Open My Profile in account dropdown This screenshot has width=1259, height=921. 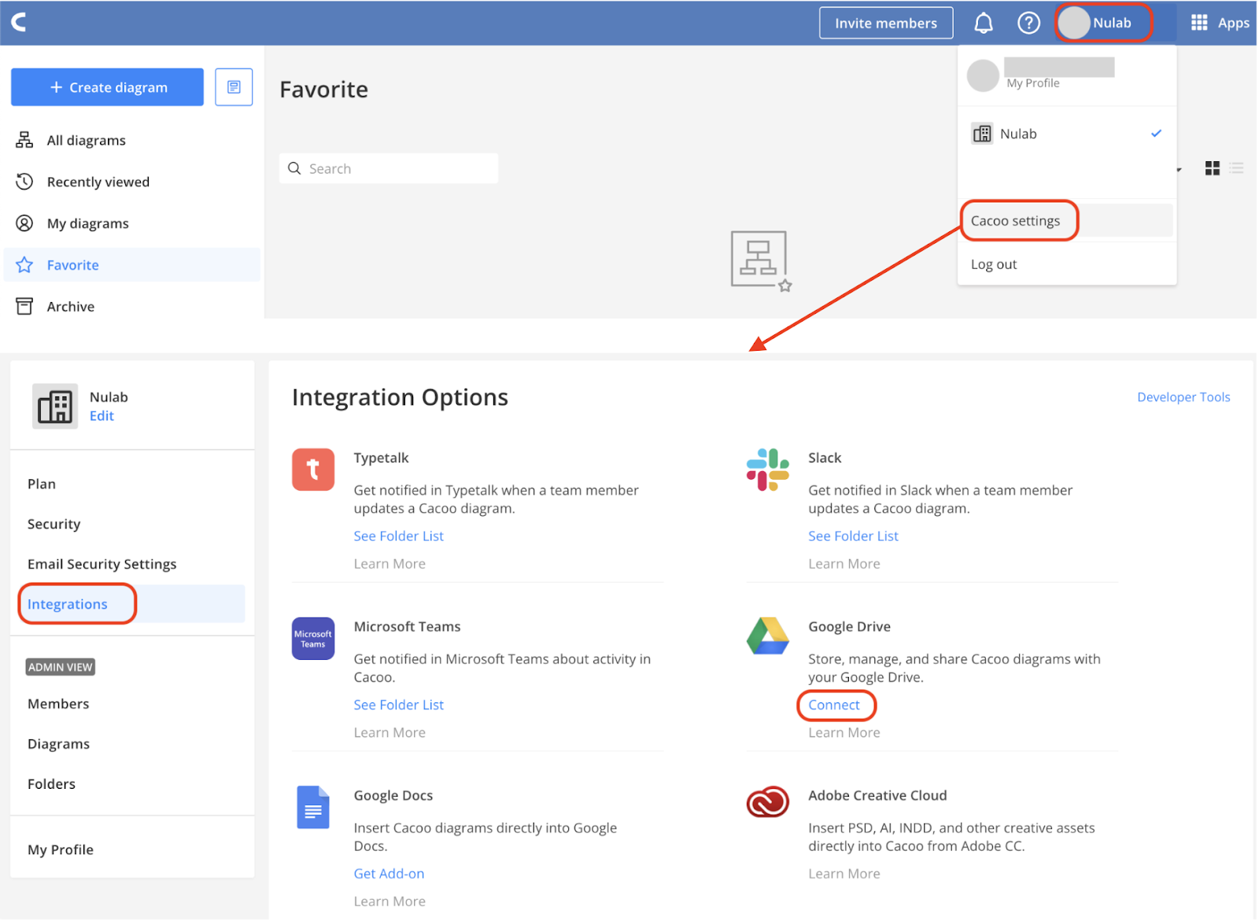tap(1032, 83)
